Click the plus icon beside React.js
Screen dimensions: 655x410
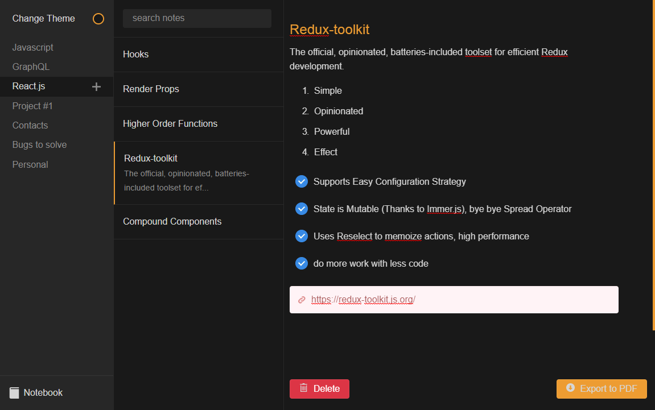pyautogui.click(x=97, y=86)
